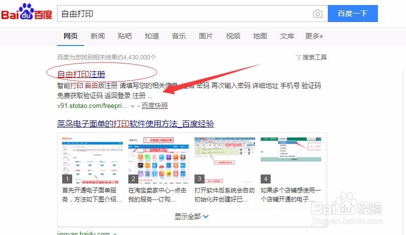This screenshot has width=406, height=235.
Task: Open the 百度快照 cached link
Action: (x=154, y=105)
